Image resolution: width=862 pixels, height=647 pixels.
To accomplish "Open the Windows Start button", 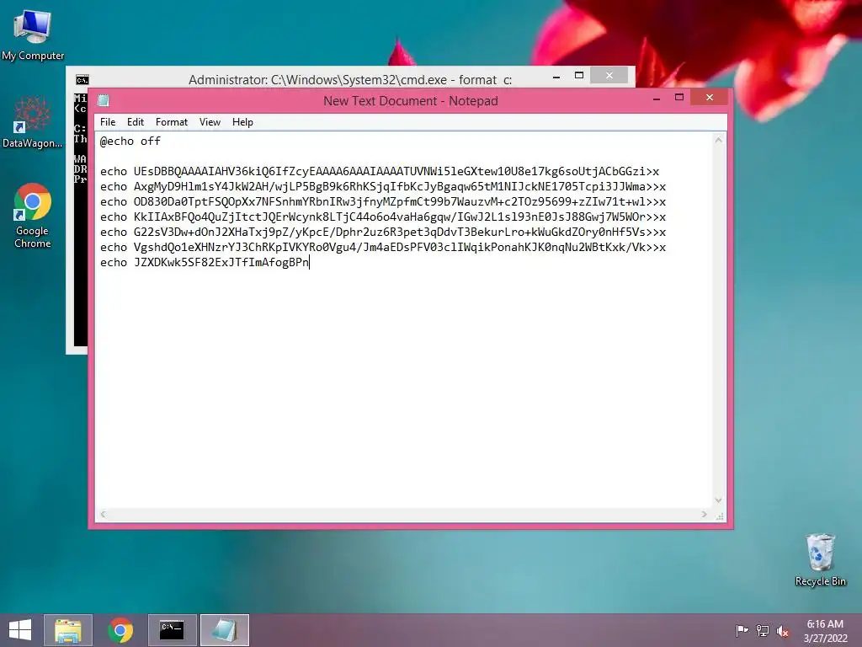I will tap(20, 630).
